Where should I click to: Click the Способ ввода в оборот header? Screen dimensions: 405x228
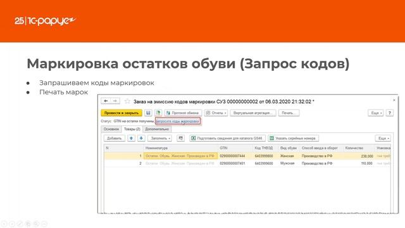click(x=321, y=148)
